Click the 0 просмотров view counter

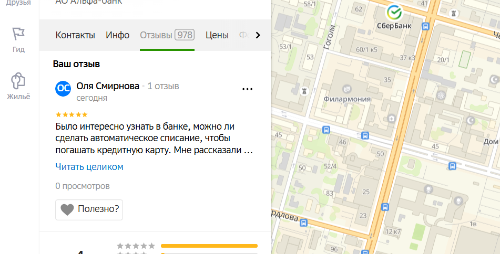tap(83, 186)
